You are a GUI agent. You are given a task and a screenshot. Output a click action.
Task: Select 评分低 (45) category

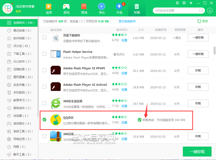tap(19, 46)
